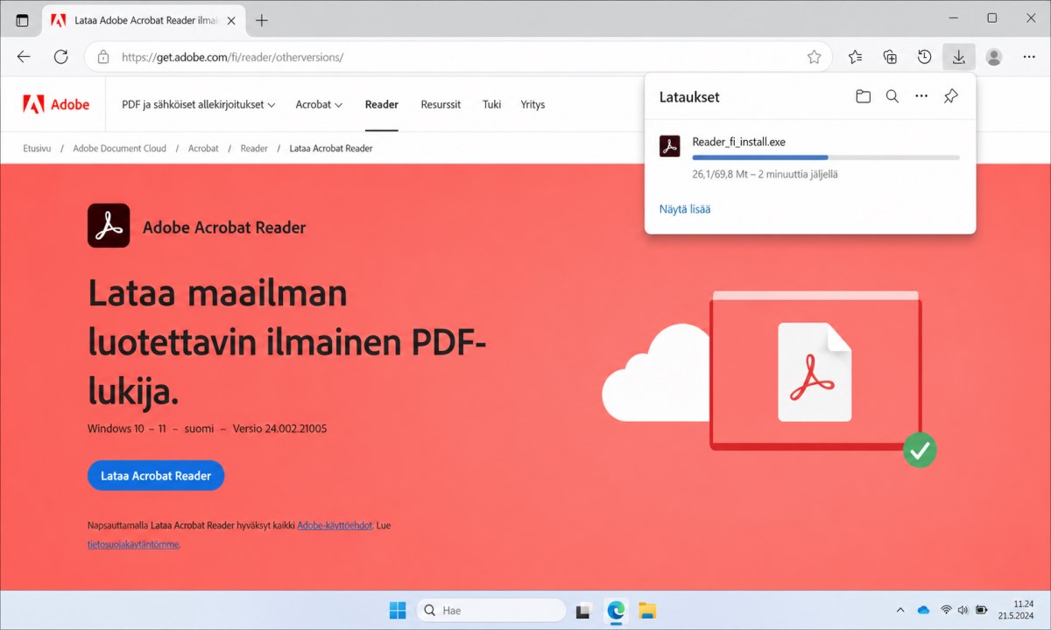This screenshot has height=630, width=1051.
Task: Open volume control tray icon
Action: coord(963,610)
